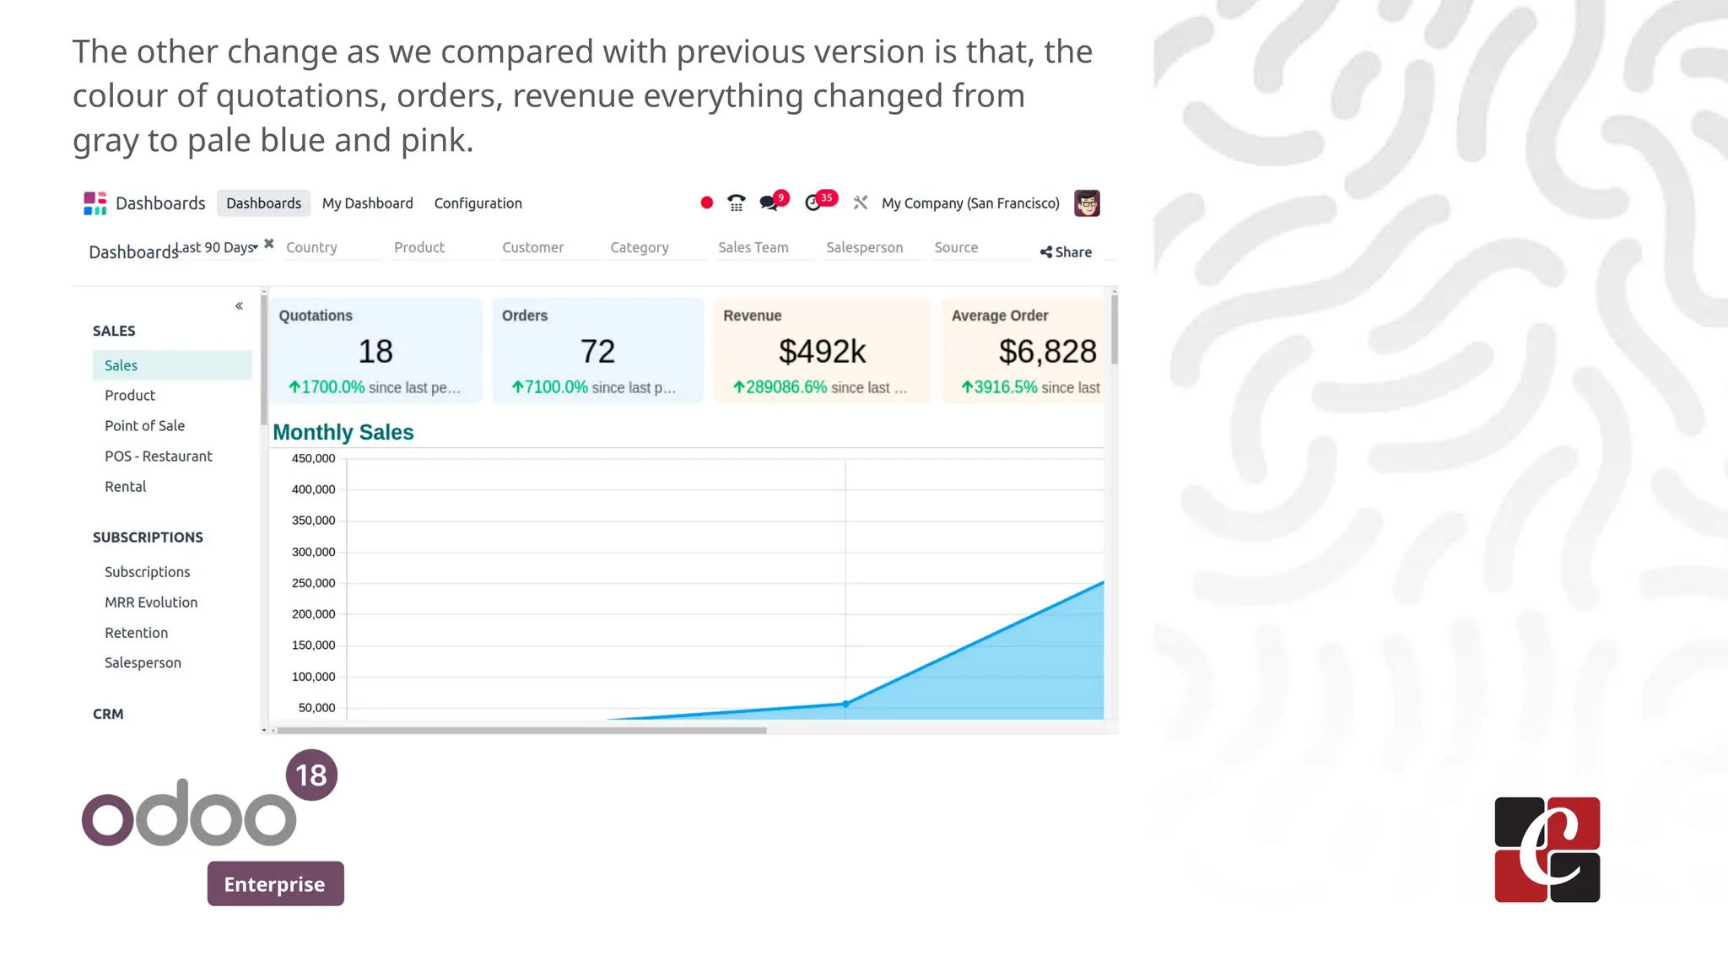Viewport: 1728px width, 972px height.
Task: Click the Share button
Action: click(1066, 252)
